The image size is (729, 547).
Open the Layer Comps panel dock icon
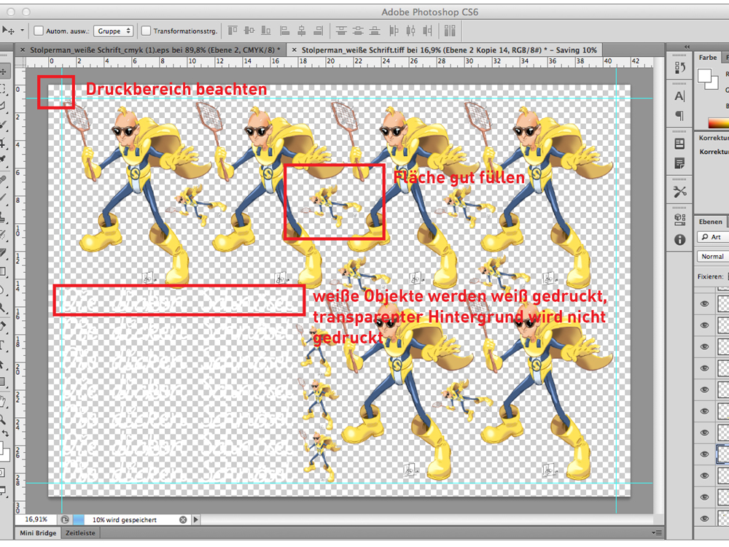[x=679, y=144]
